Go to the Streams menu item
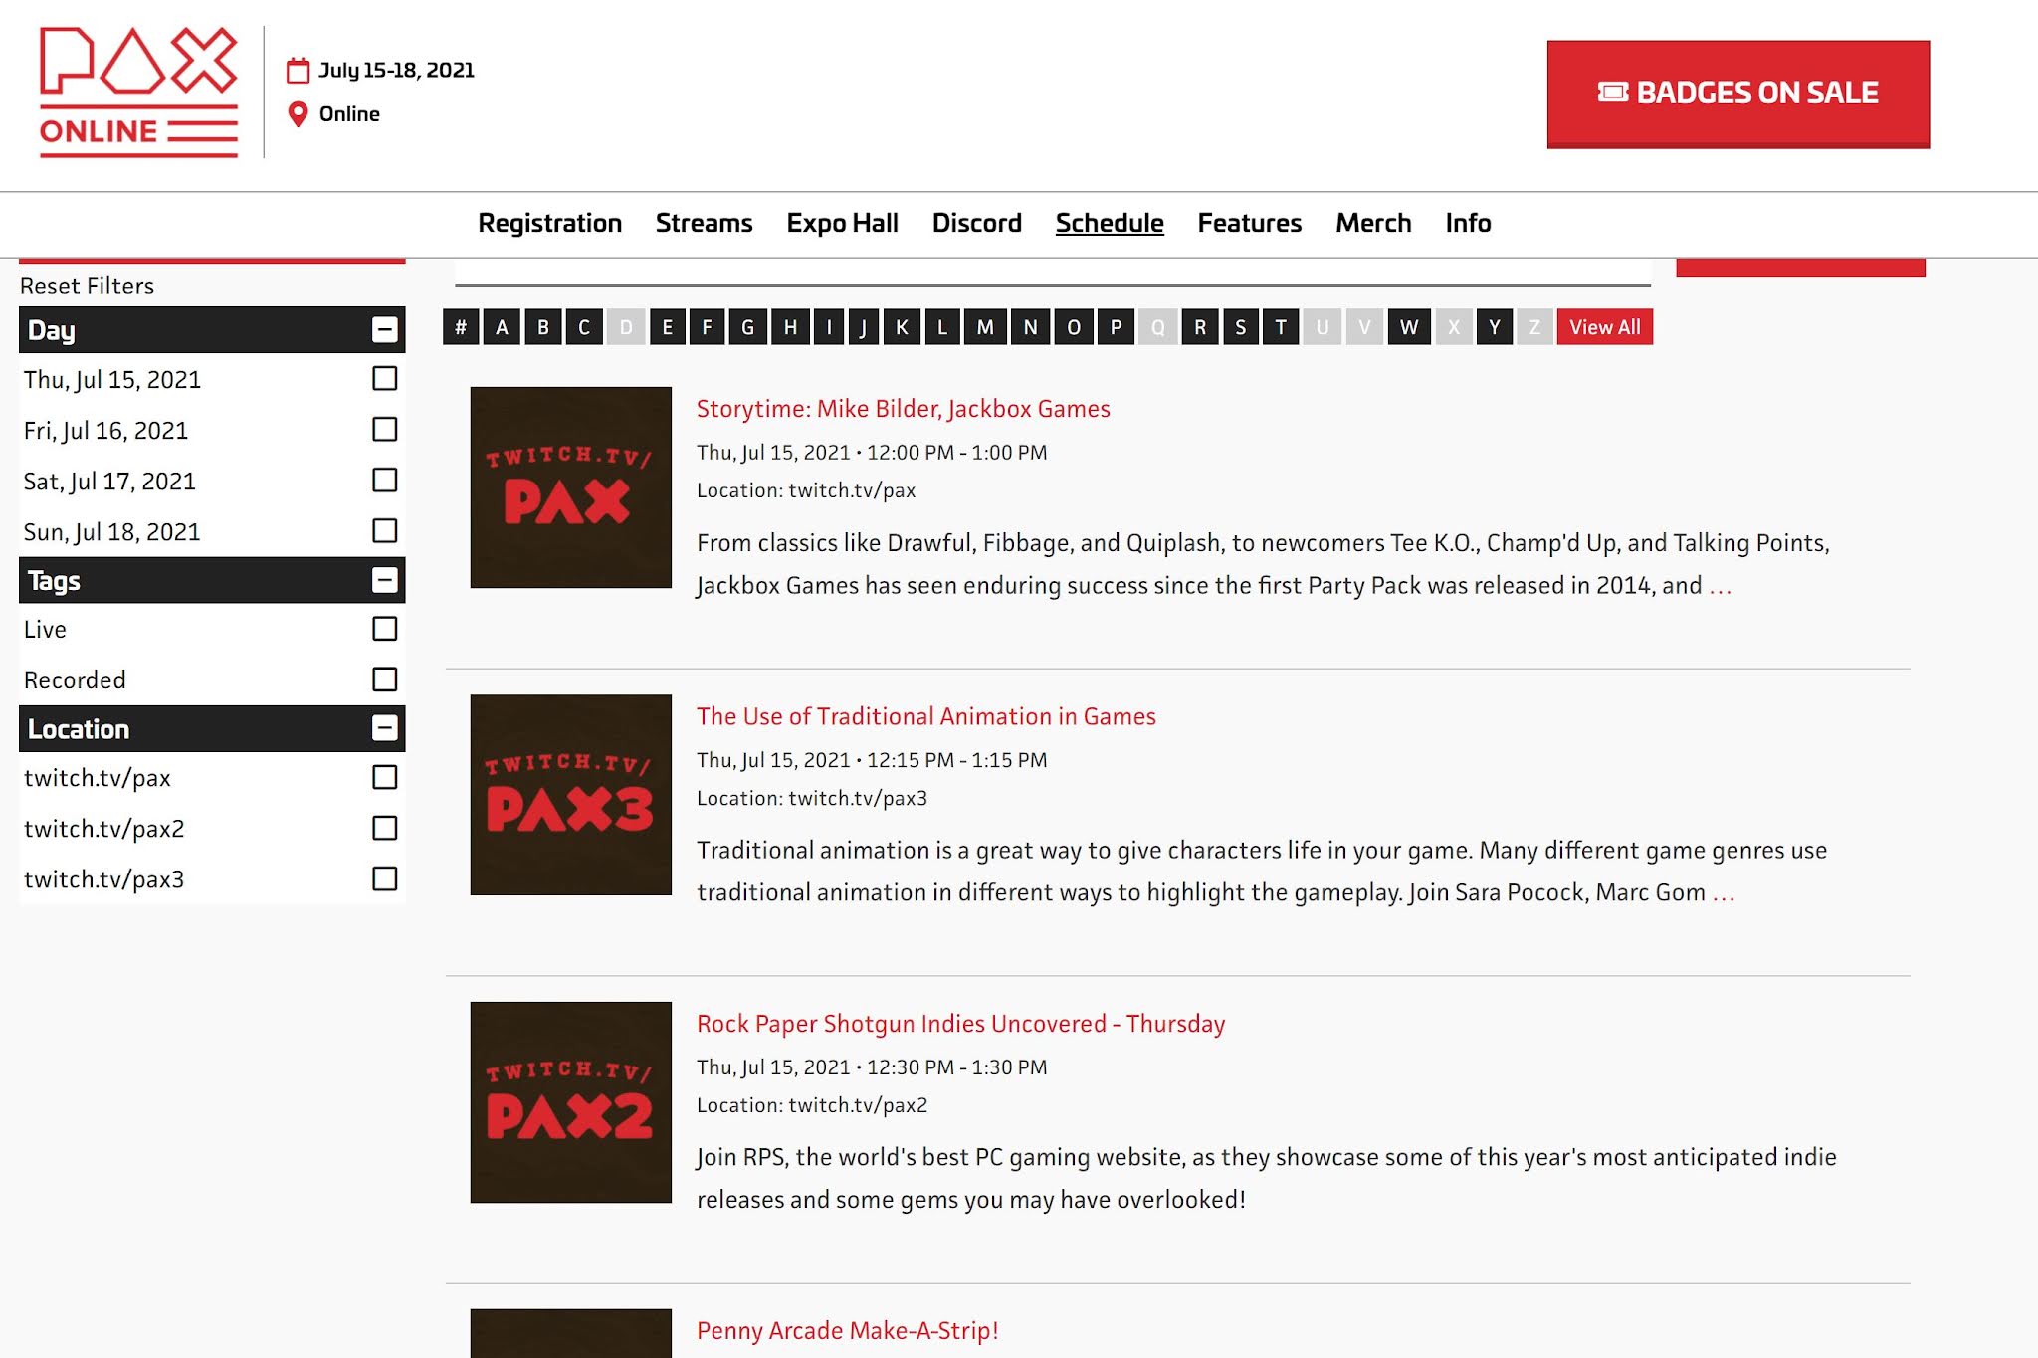 click(x=704, y=223)
